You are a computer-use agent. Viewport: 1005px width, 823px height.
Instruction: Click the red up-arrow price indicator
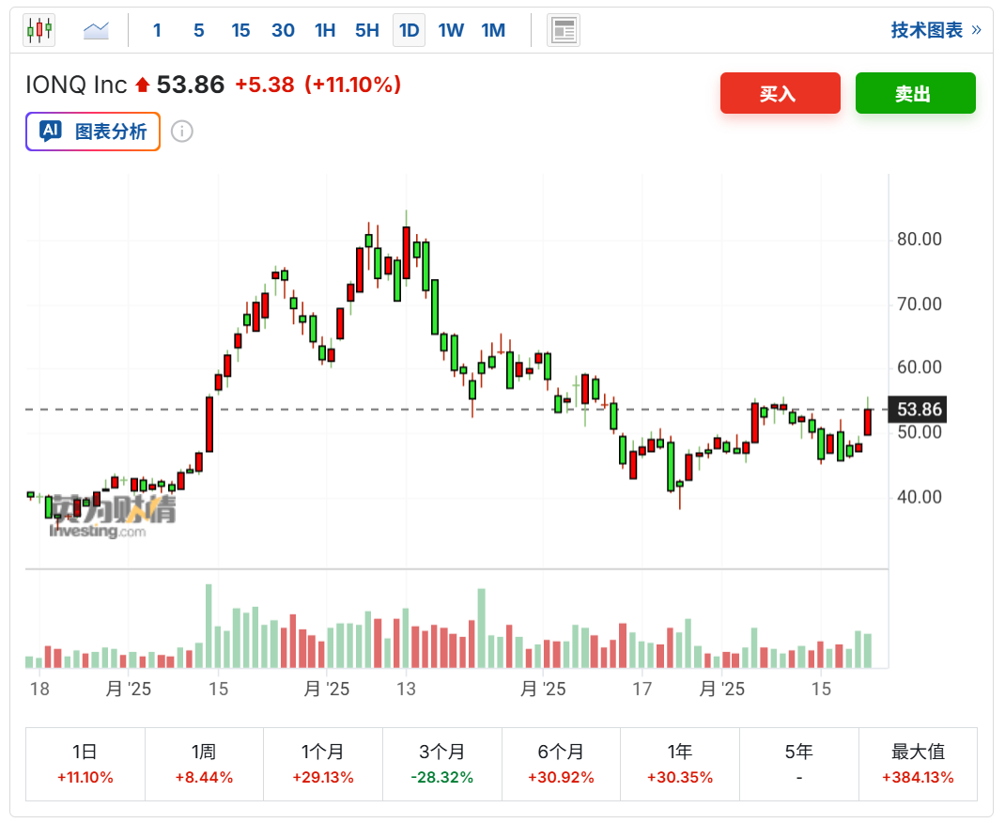142,85
